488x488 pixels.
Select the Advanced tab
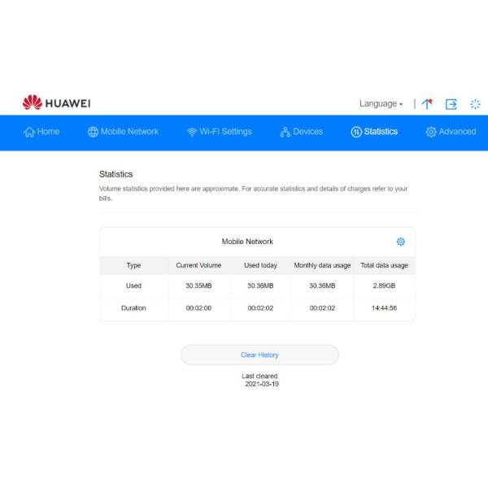(451, 132)
